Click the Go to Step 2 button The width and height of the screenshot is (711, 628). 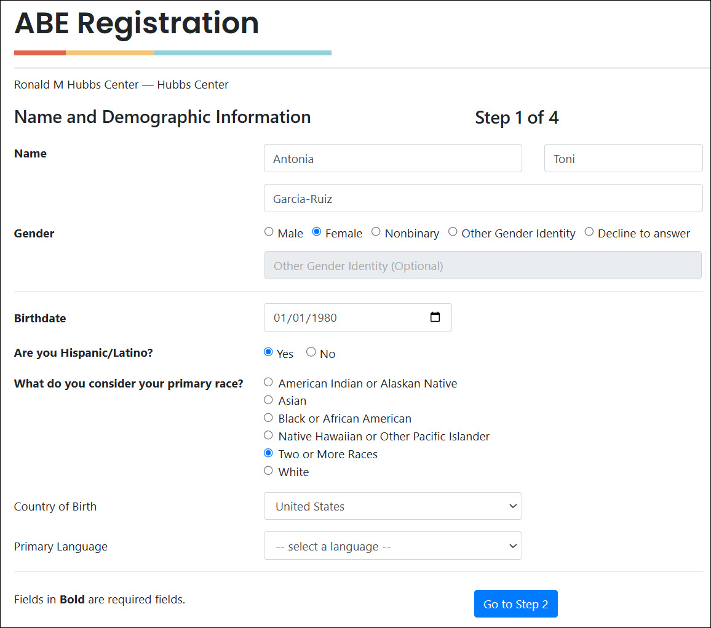[515, 604]
